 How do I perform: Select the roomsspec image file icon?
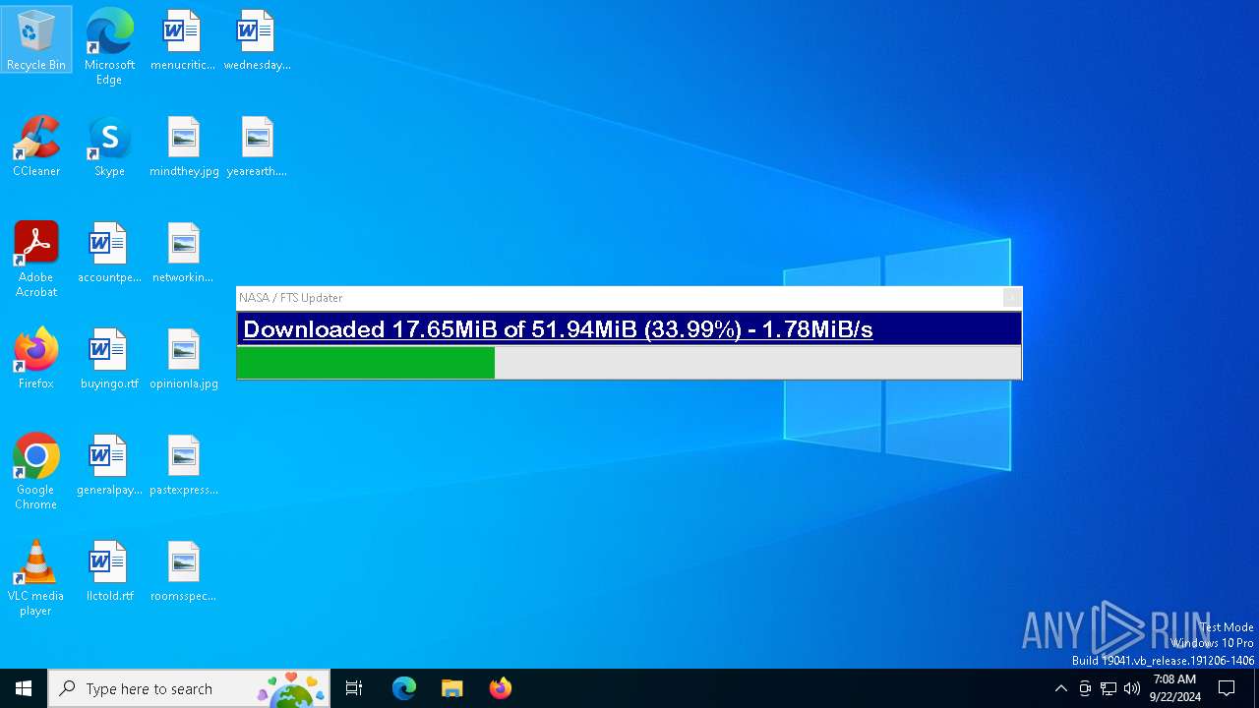click(183, 570)
